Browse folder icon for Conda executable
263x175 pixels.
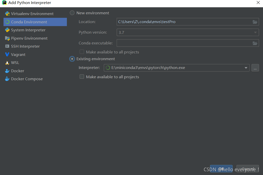[x=255, y=43]
